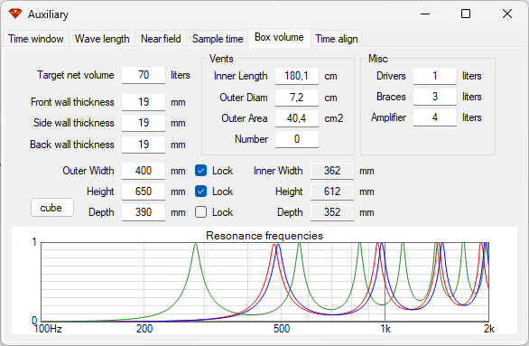
Task: Click the Resonance frequencies graph
Action: [x=264, y=282]
